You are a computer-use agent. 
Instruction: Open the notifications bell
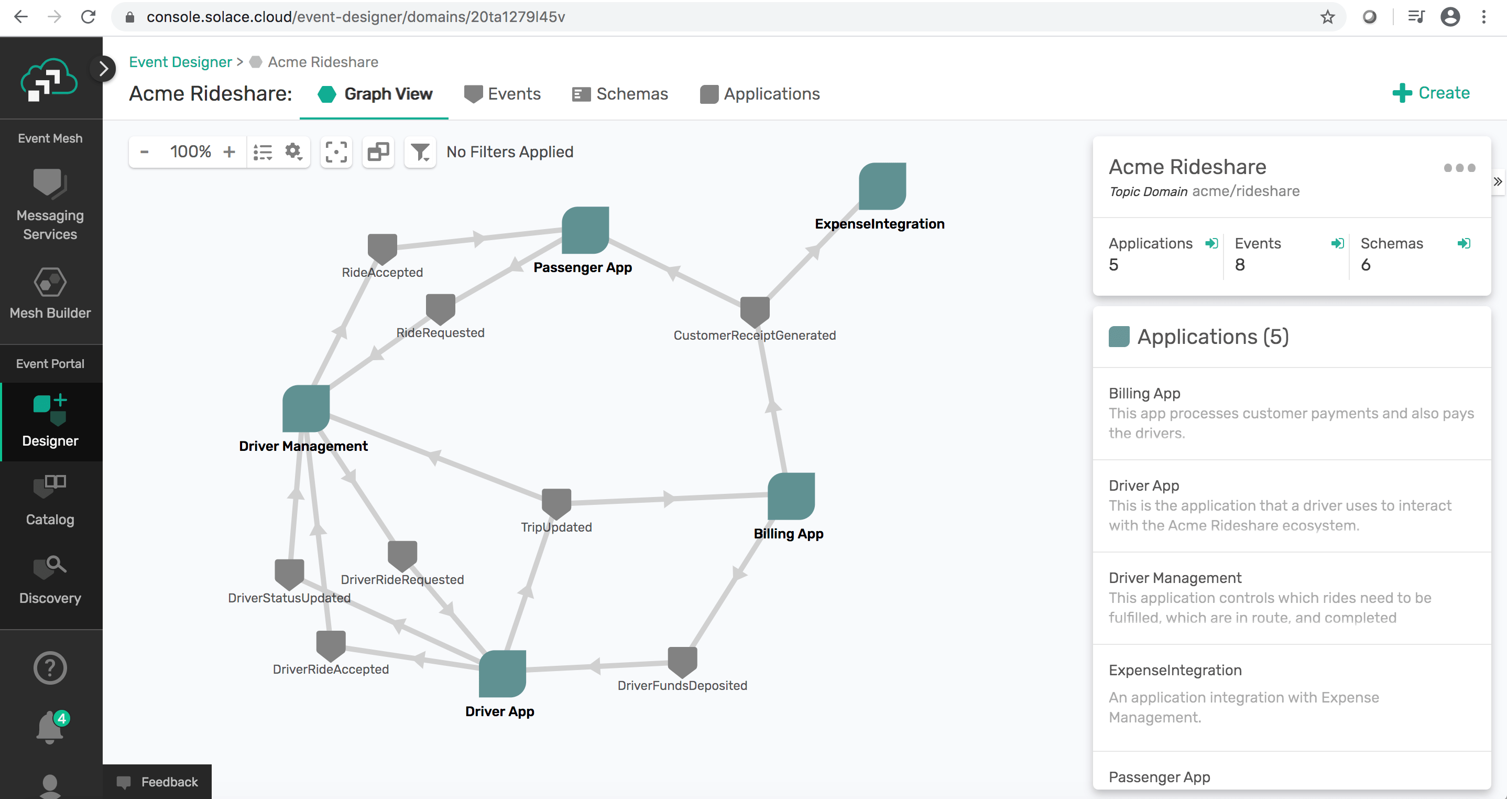pos(50,727)
